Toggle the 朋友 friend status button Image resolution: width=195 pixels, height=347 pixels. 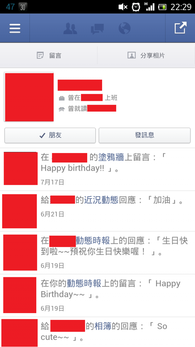(50, 135)
